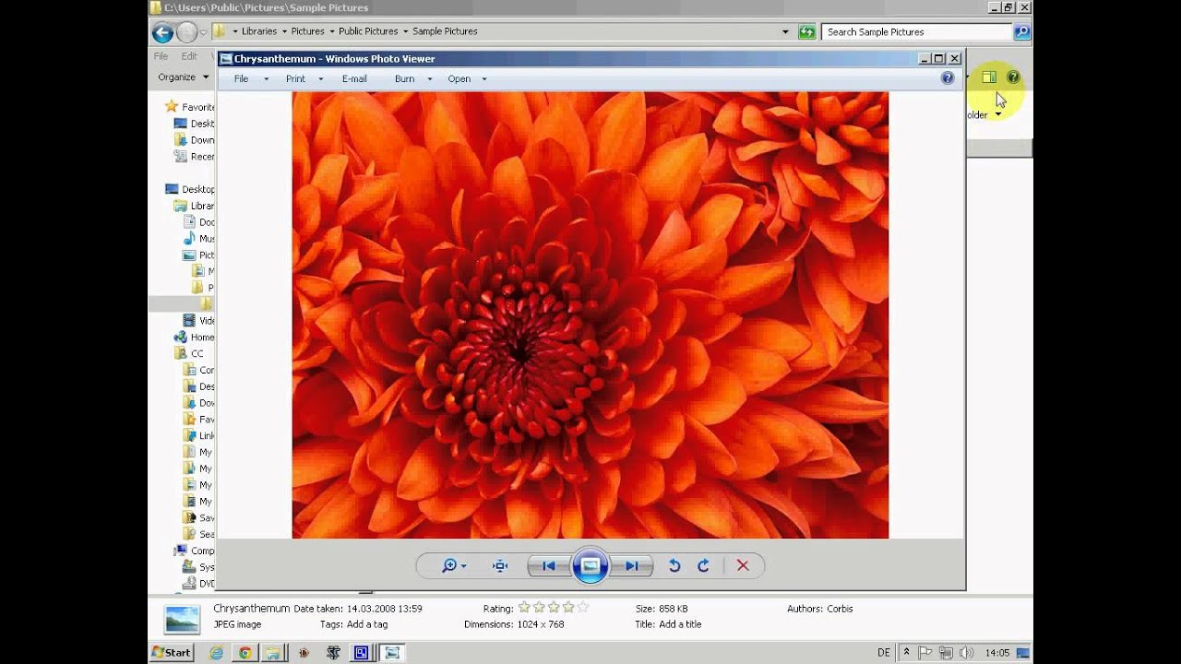Click the Explorer Back button
Image resolution: width=1181 pixels, height=664 pixels.
click(162, 33)
